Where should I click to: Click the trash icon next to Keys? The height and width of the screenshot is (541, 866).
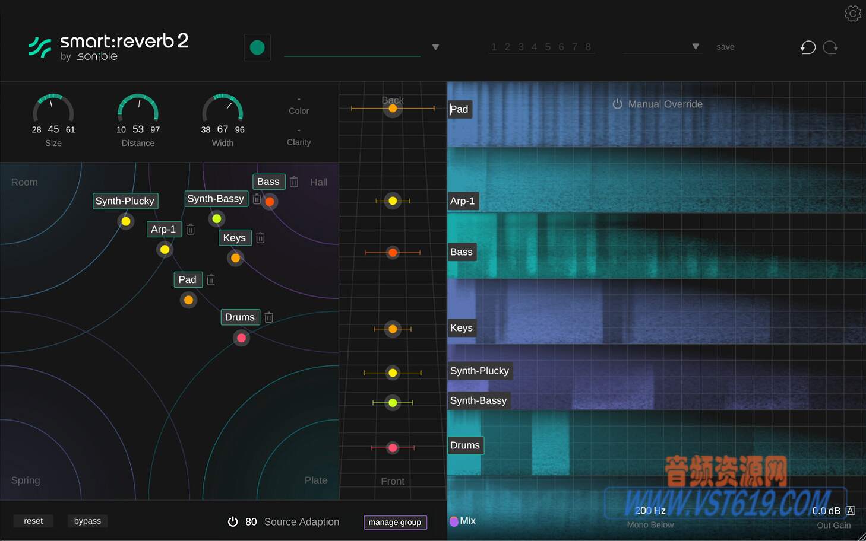pyautogui.click(x=260, y=237)
